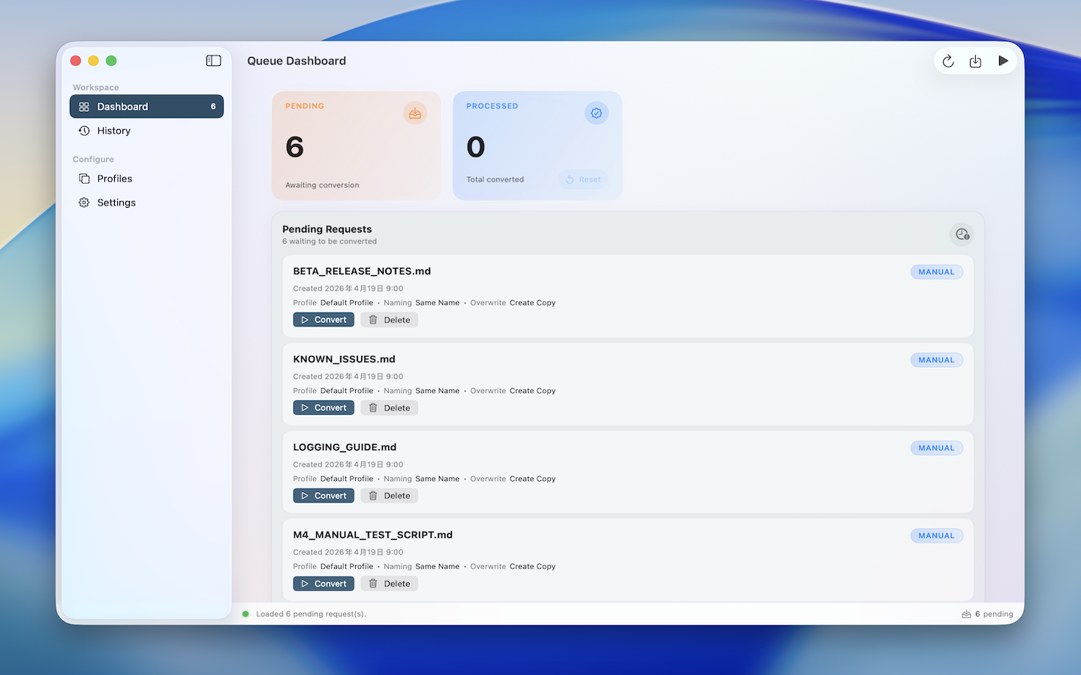
Task: Click the LOGGING_GUIDE.md file name
Action: 345,447
